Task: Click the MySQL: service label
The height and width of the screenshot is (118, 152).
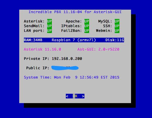Action: point(105,21)
